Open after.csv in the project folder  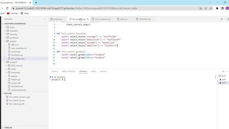(15, 45)
